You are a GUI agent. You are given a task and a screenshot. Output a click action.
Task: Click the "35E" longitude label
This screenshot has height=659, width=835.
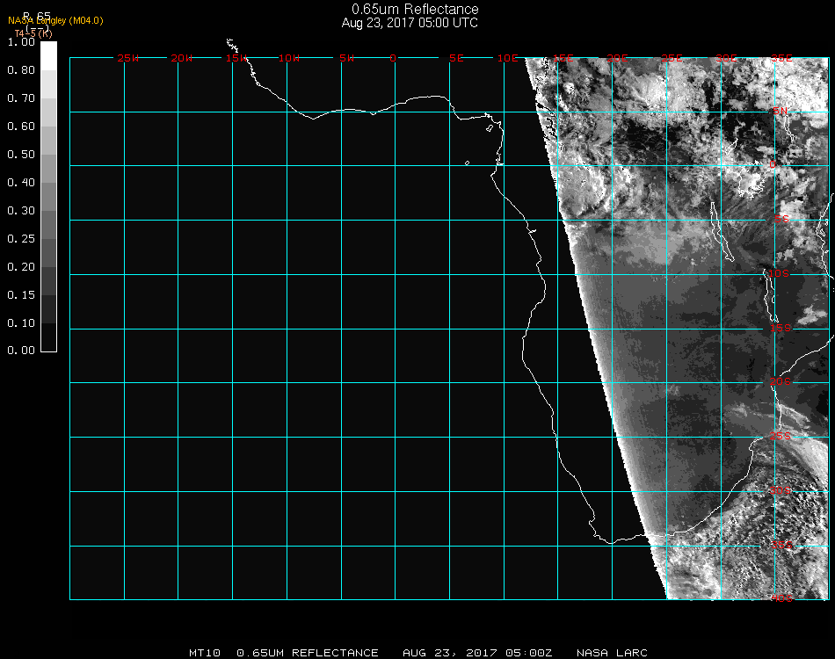(781, 58)
